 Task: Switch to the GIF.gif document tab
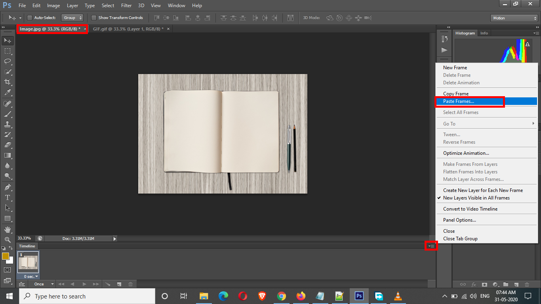pos(128,29)
